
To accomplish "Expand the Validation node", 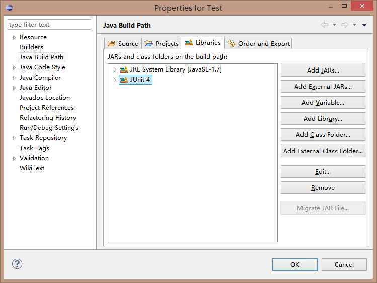I will (x=14, y=158).
